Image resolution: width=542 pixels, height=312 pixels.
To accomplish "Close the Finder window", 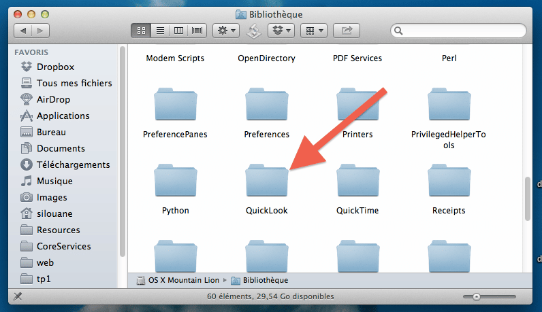I will (18, 14).
